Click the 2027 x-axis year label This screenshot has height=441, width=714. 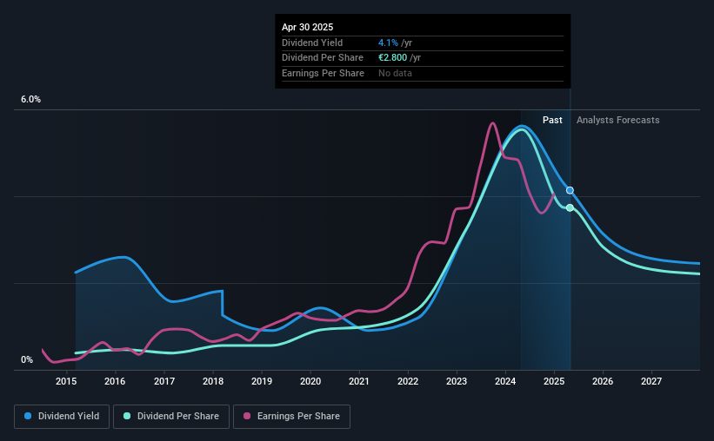tap(651, 381)
